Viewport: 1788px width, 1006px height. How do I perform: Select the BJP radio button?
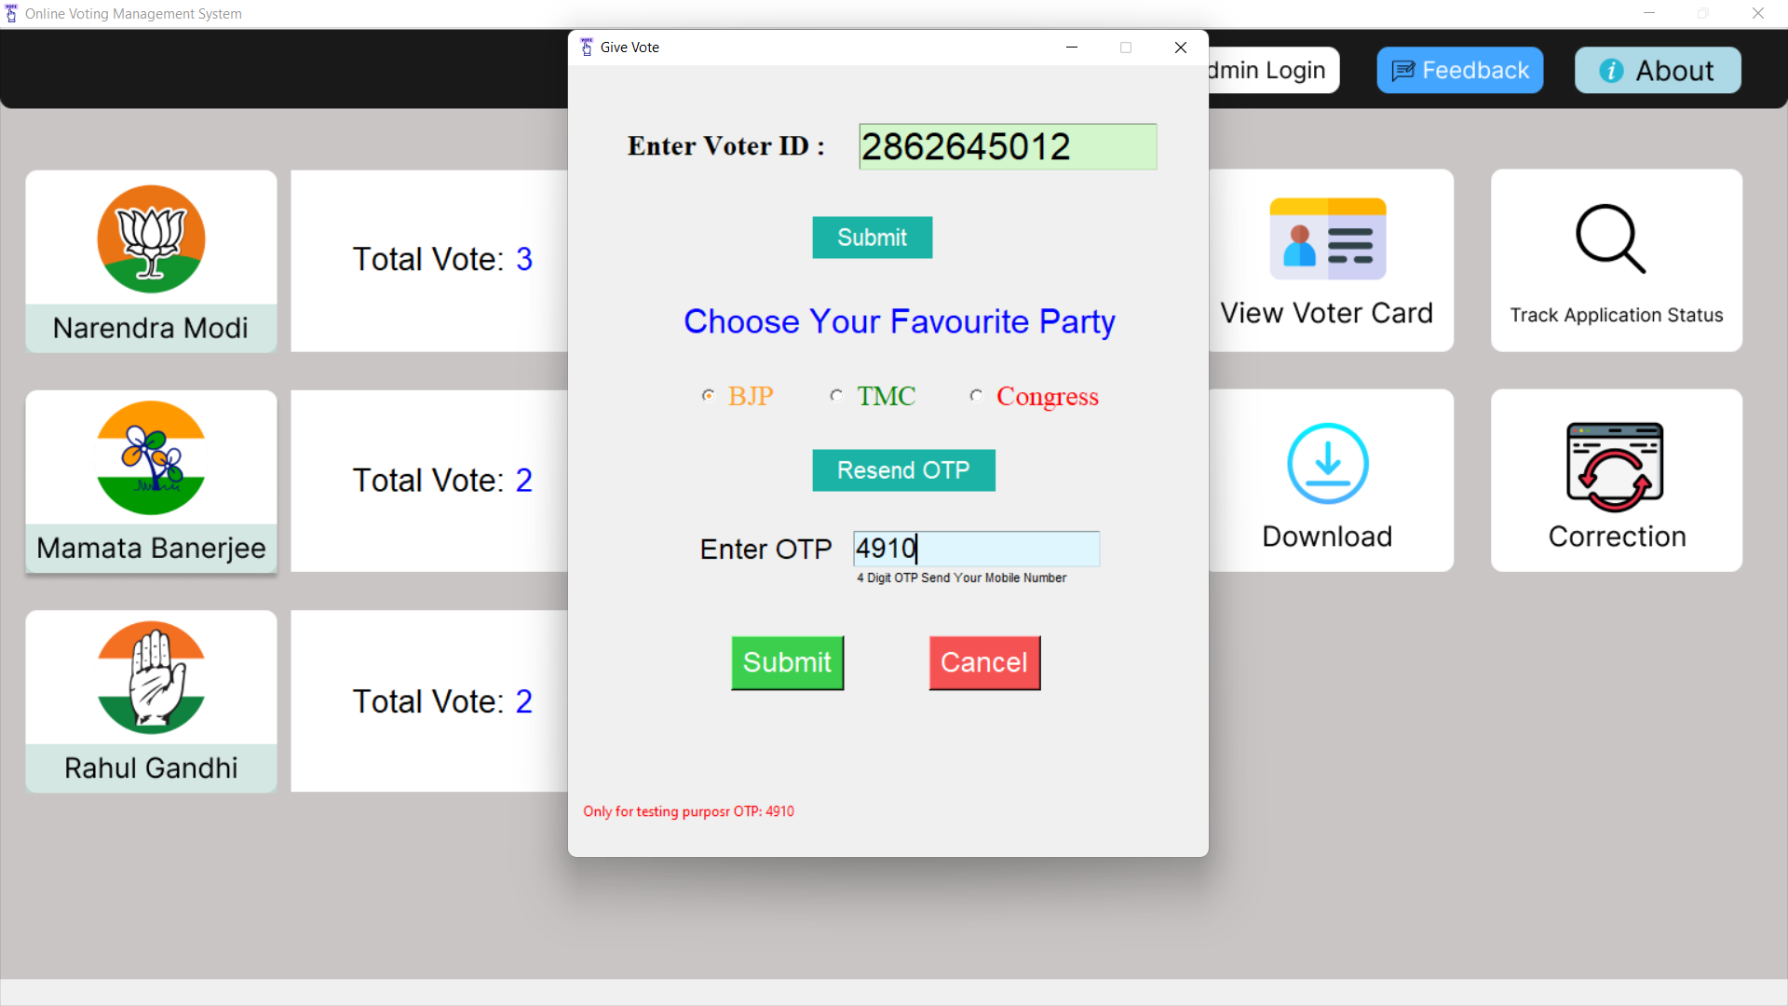pyautogui.click(x=708, y=395)
